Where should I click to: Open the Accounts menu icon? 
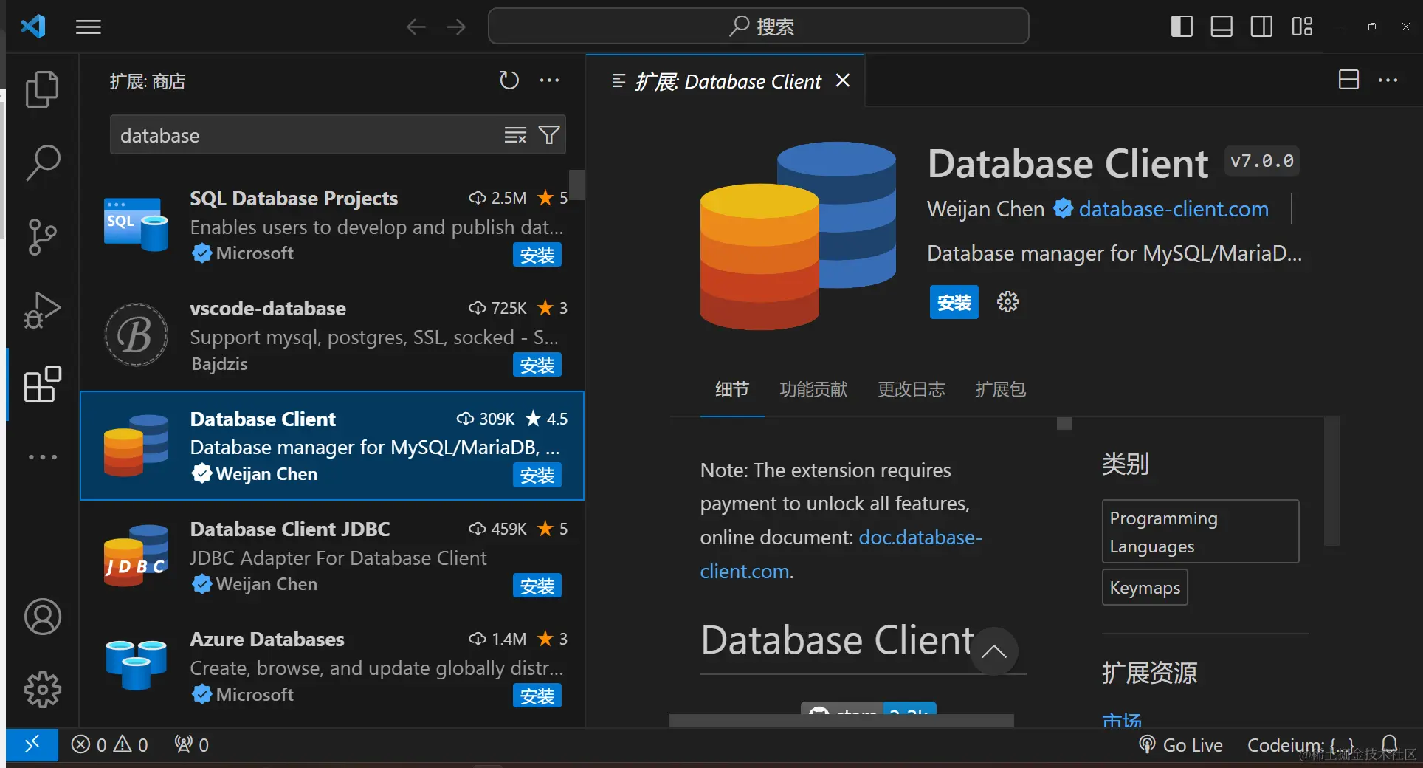[x=42, y=617]
